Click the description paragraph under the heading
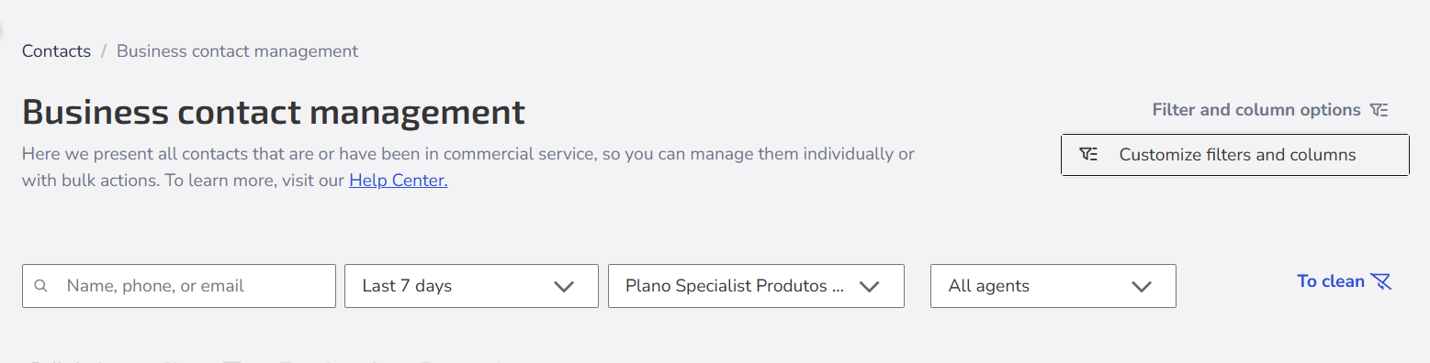 (x=468, y=167)
